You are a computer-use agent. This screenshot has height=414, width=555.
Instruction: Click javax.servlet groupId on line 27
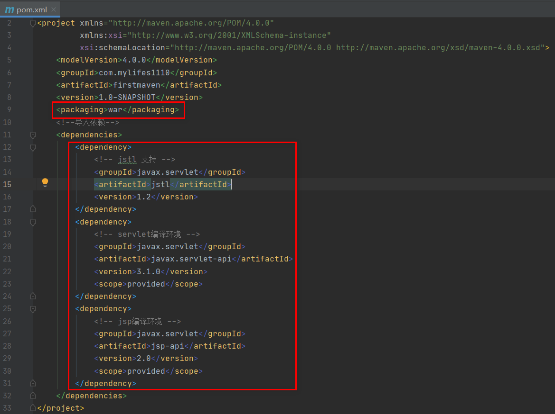(168, 334)
